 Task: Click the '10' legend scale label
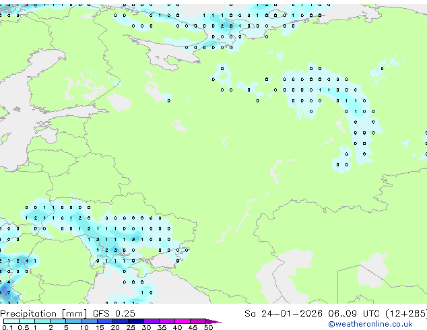point(84,327)
